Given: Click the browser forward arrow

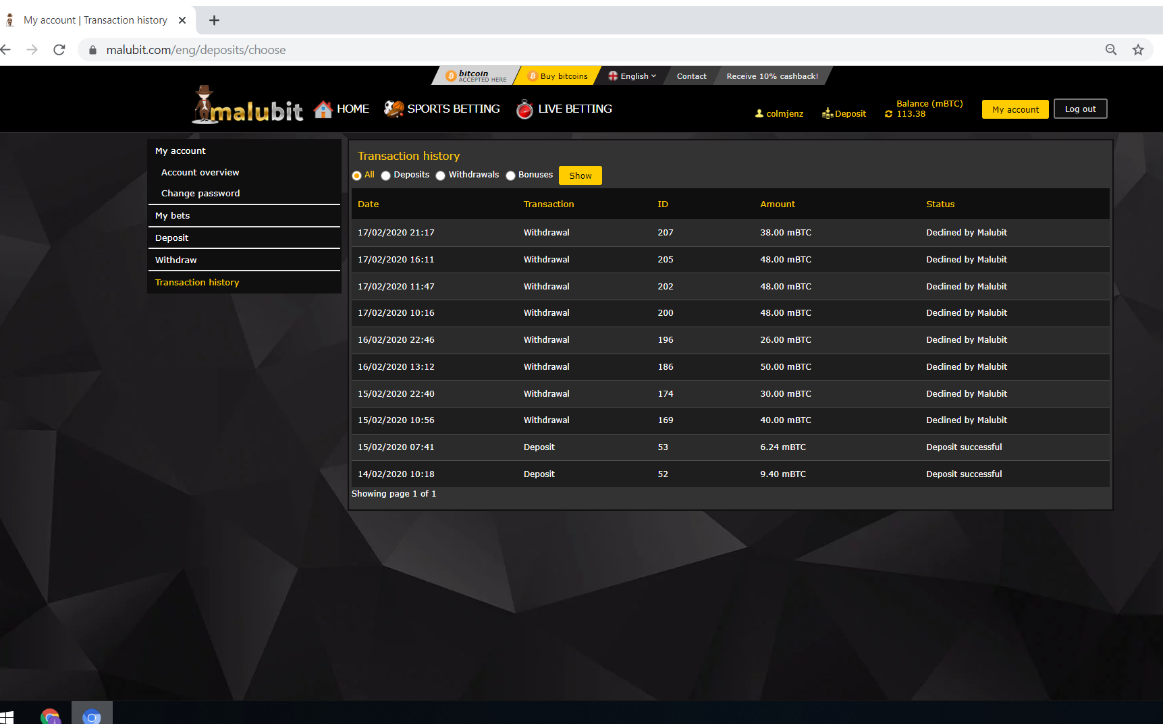Looking at the screenshot, I should (32, 50).
